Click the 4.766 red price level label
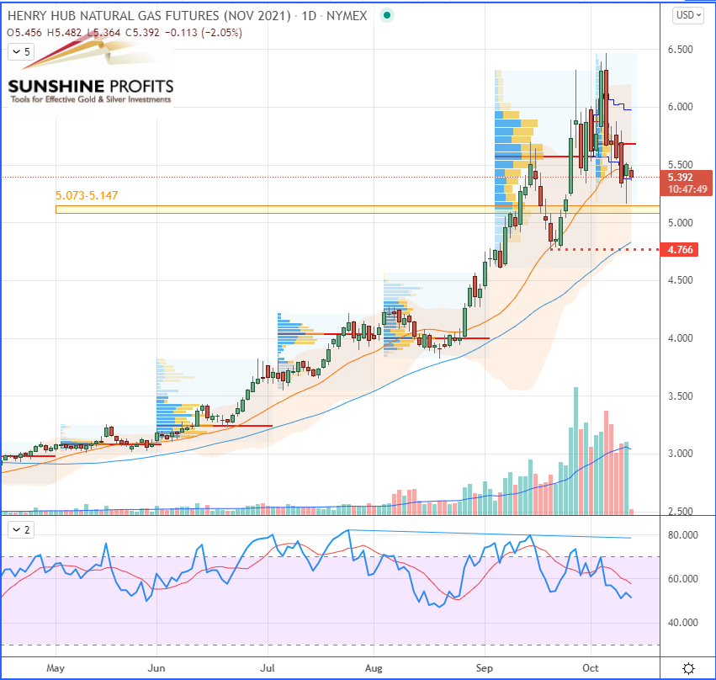Viewport: 716px width, 680px height. pyautogui.click(x=680, y=250)
